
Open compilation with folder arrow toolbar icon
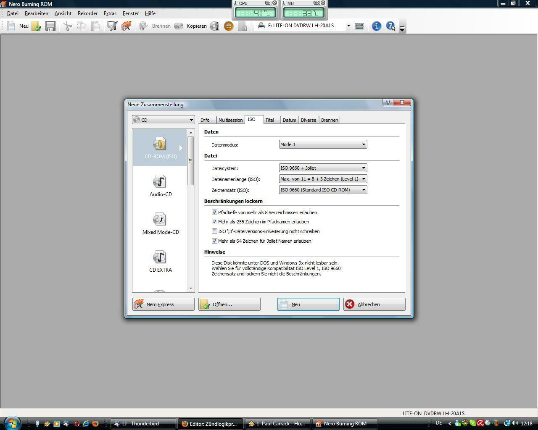37,26
